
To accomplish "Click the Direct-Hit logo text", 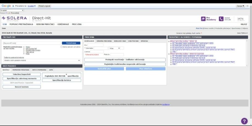I will 41,18.
